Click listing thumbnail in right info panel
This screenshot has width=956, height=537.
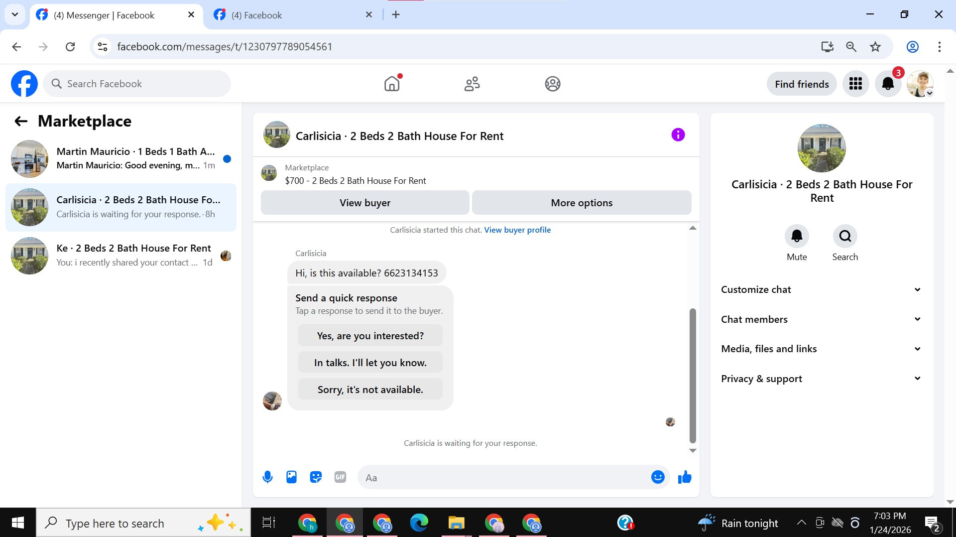pos(822,148)
